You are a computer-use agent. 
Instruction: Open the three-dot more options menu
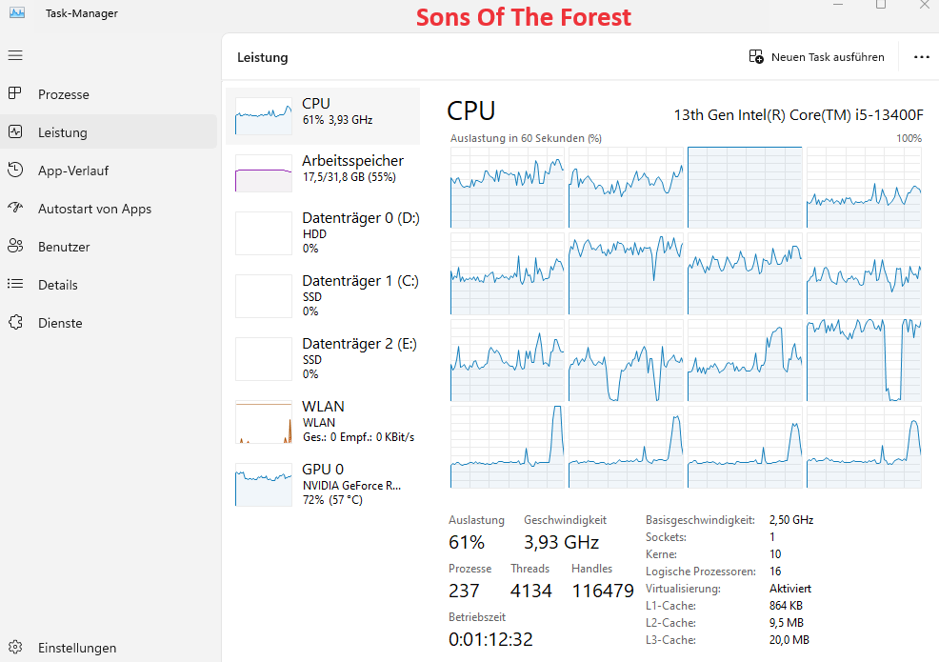pyautogui.click(x=921, y=57)
